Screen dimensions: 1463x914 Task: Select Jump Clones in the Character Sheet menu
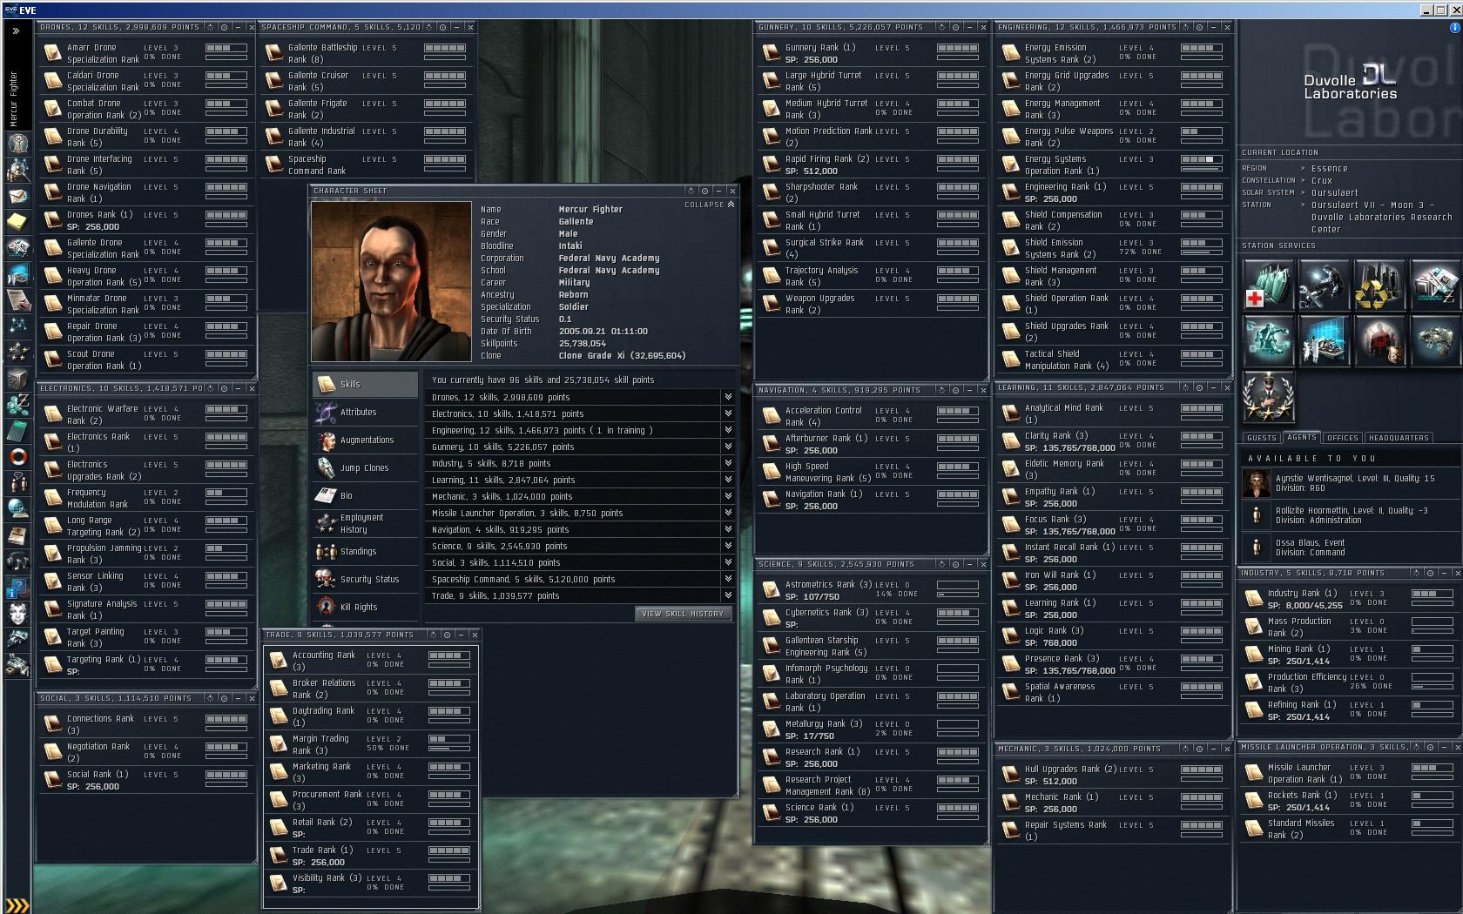pos(365,467)
